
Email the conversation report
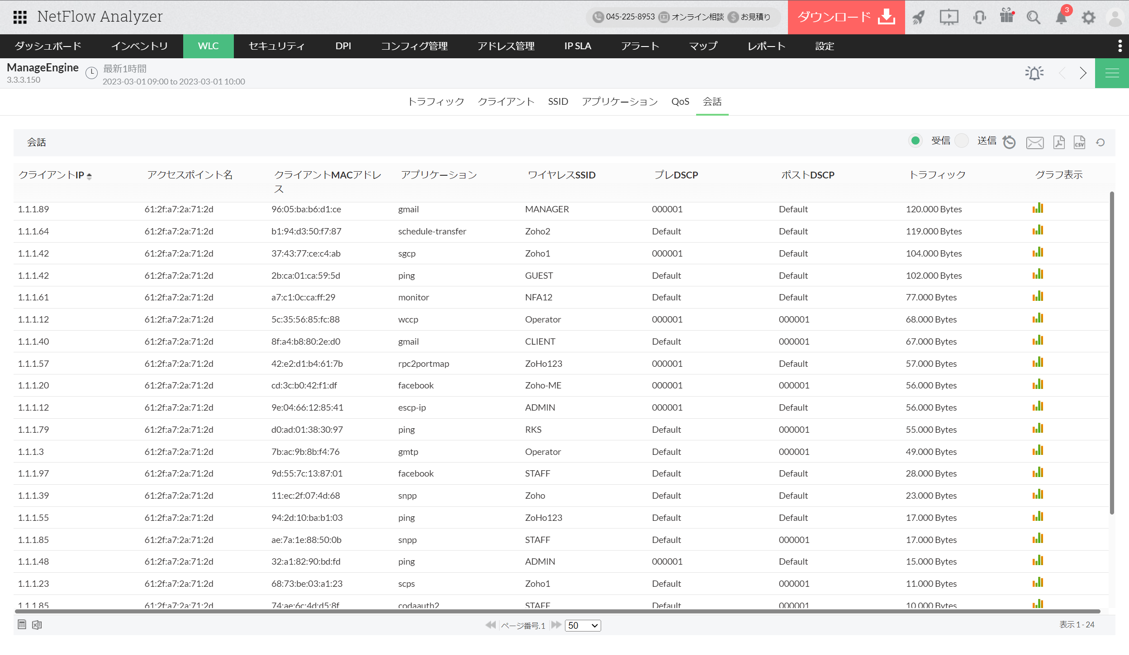click(x=1035, y=143)
